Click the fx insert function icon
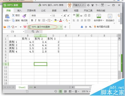Screen dimensions: 125x96 click(x=37, y=31)
